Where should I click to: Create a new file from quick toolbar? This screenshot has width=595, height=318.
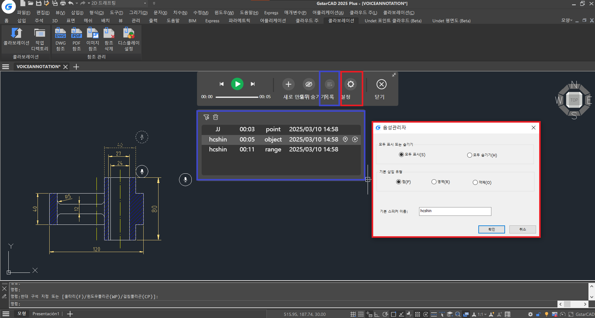[23, 3]
